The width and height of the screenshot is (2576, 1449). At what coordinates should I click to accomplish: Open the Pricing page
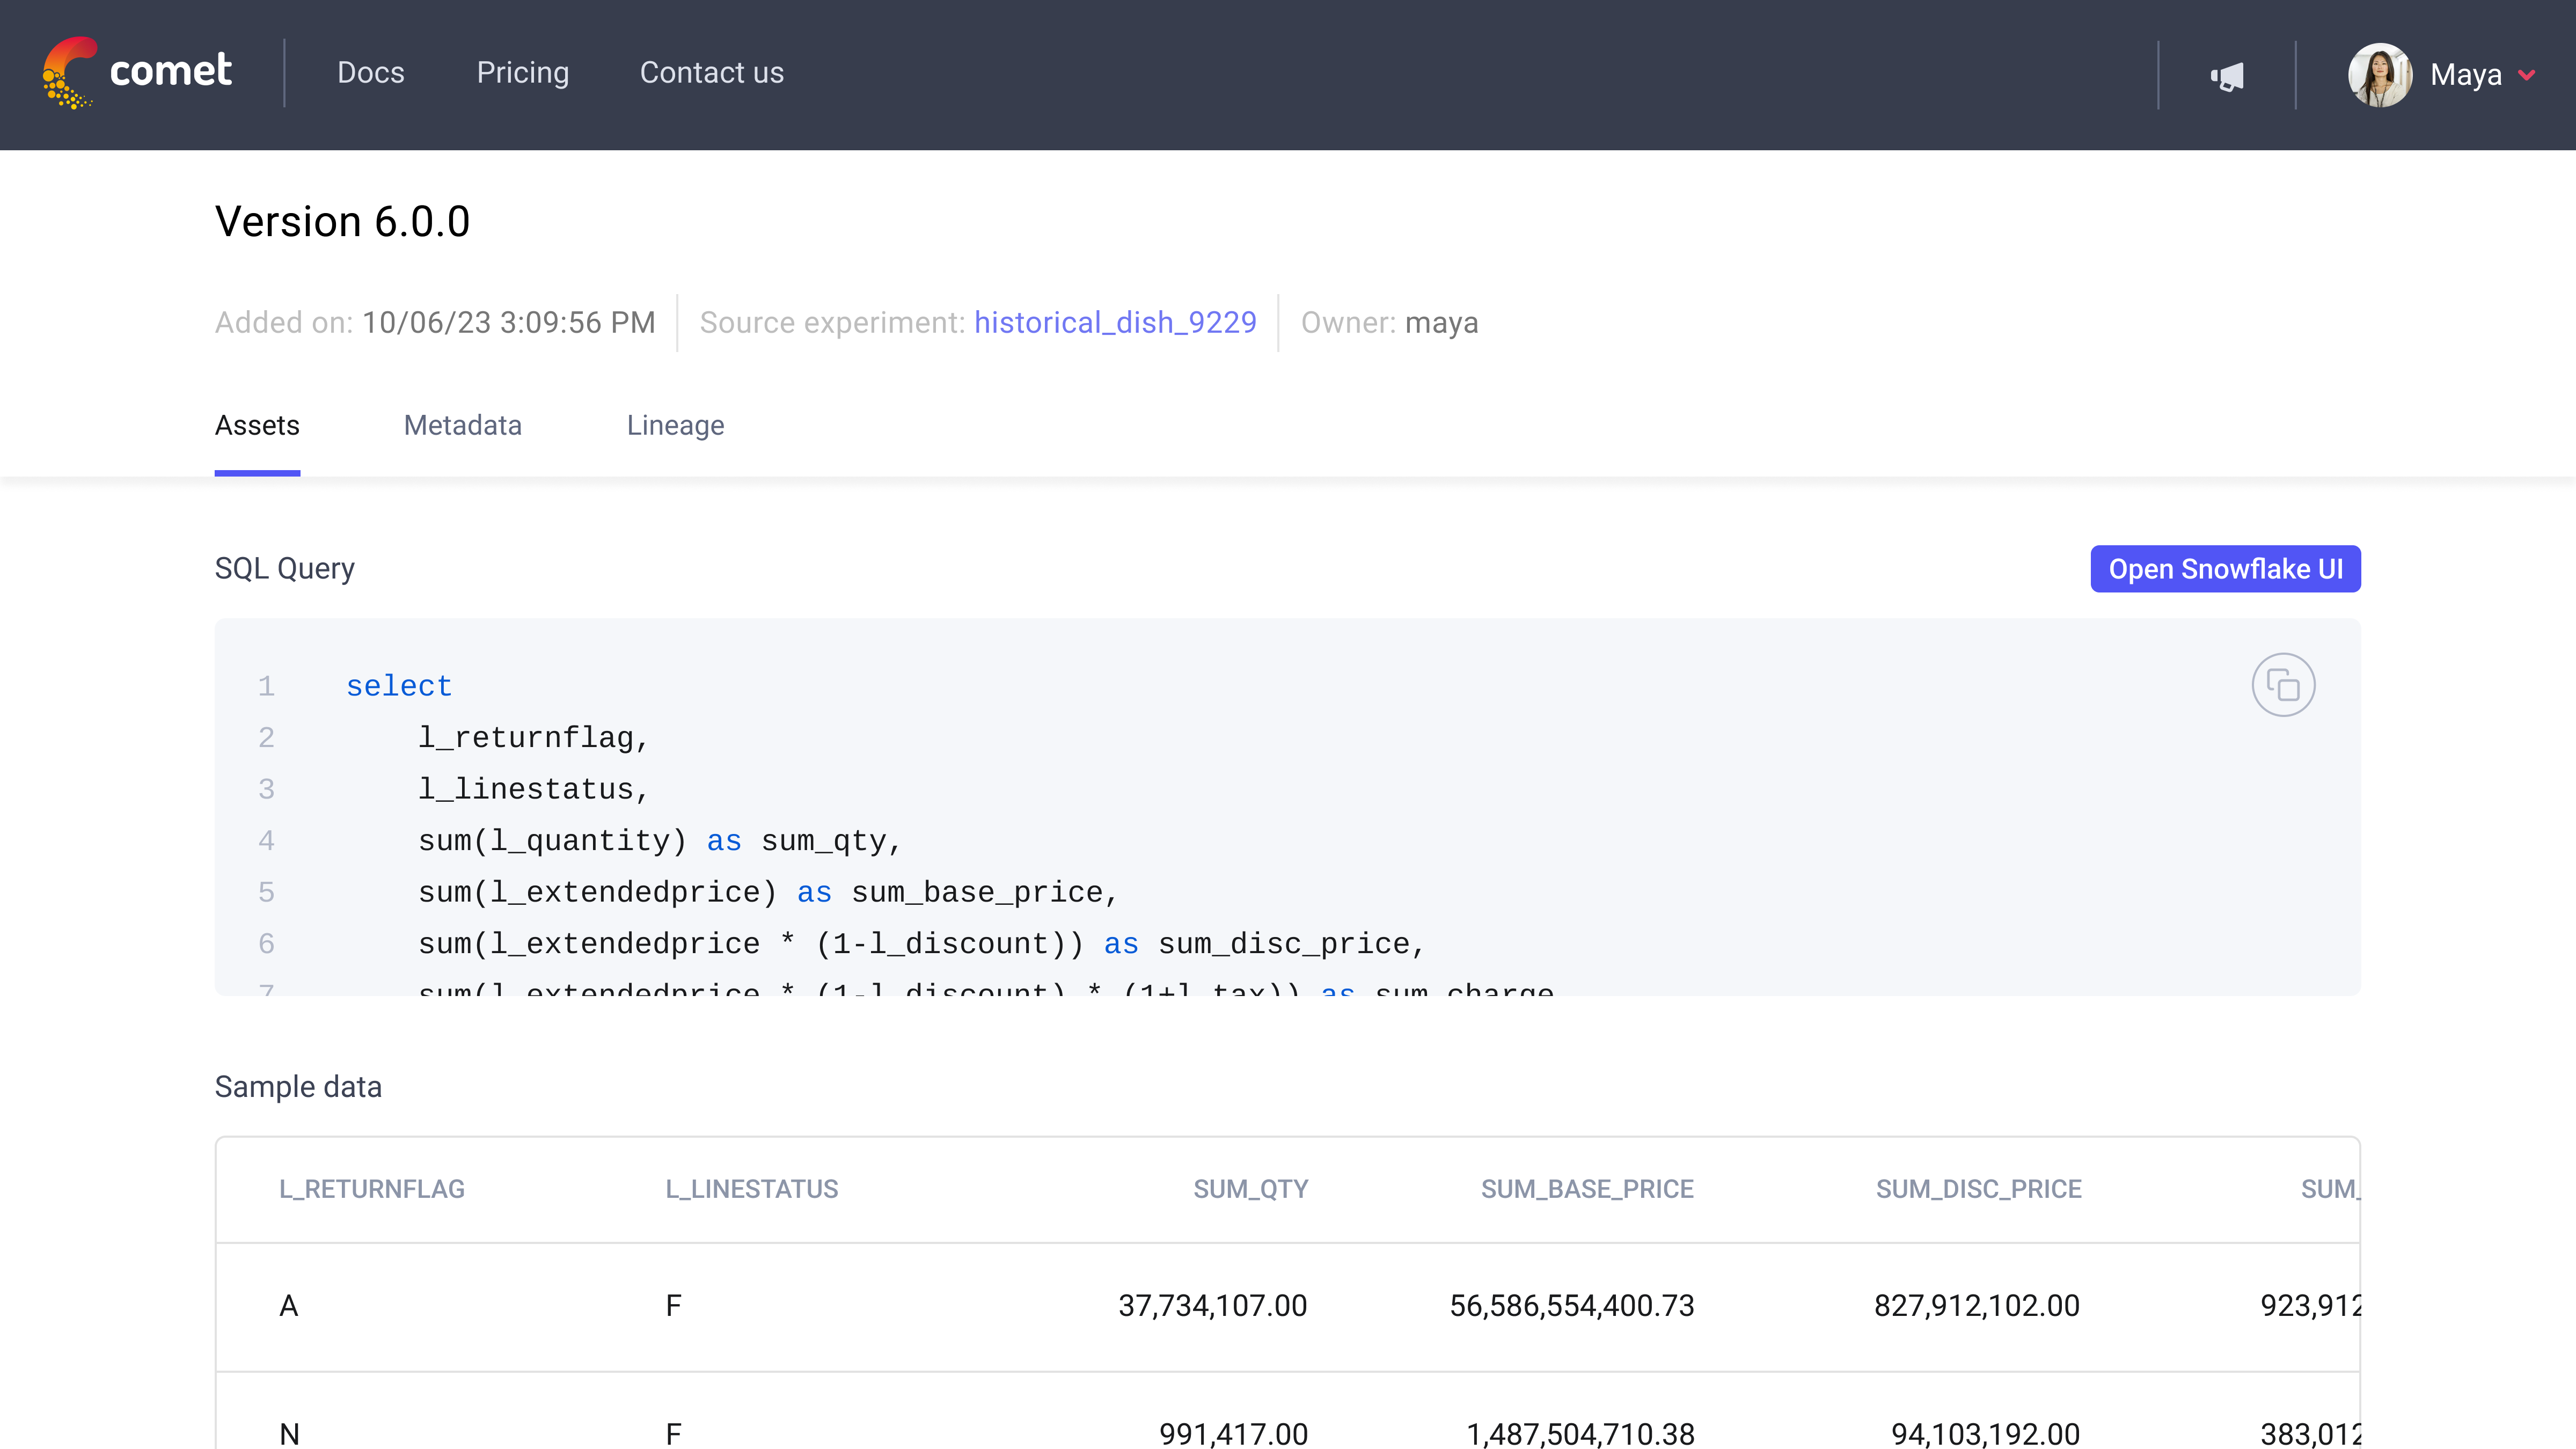coord(523,73)
